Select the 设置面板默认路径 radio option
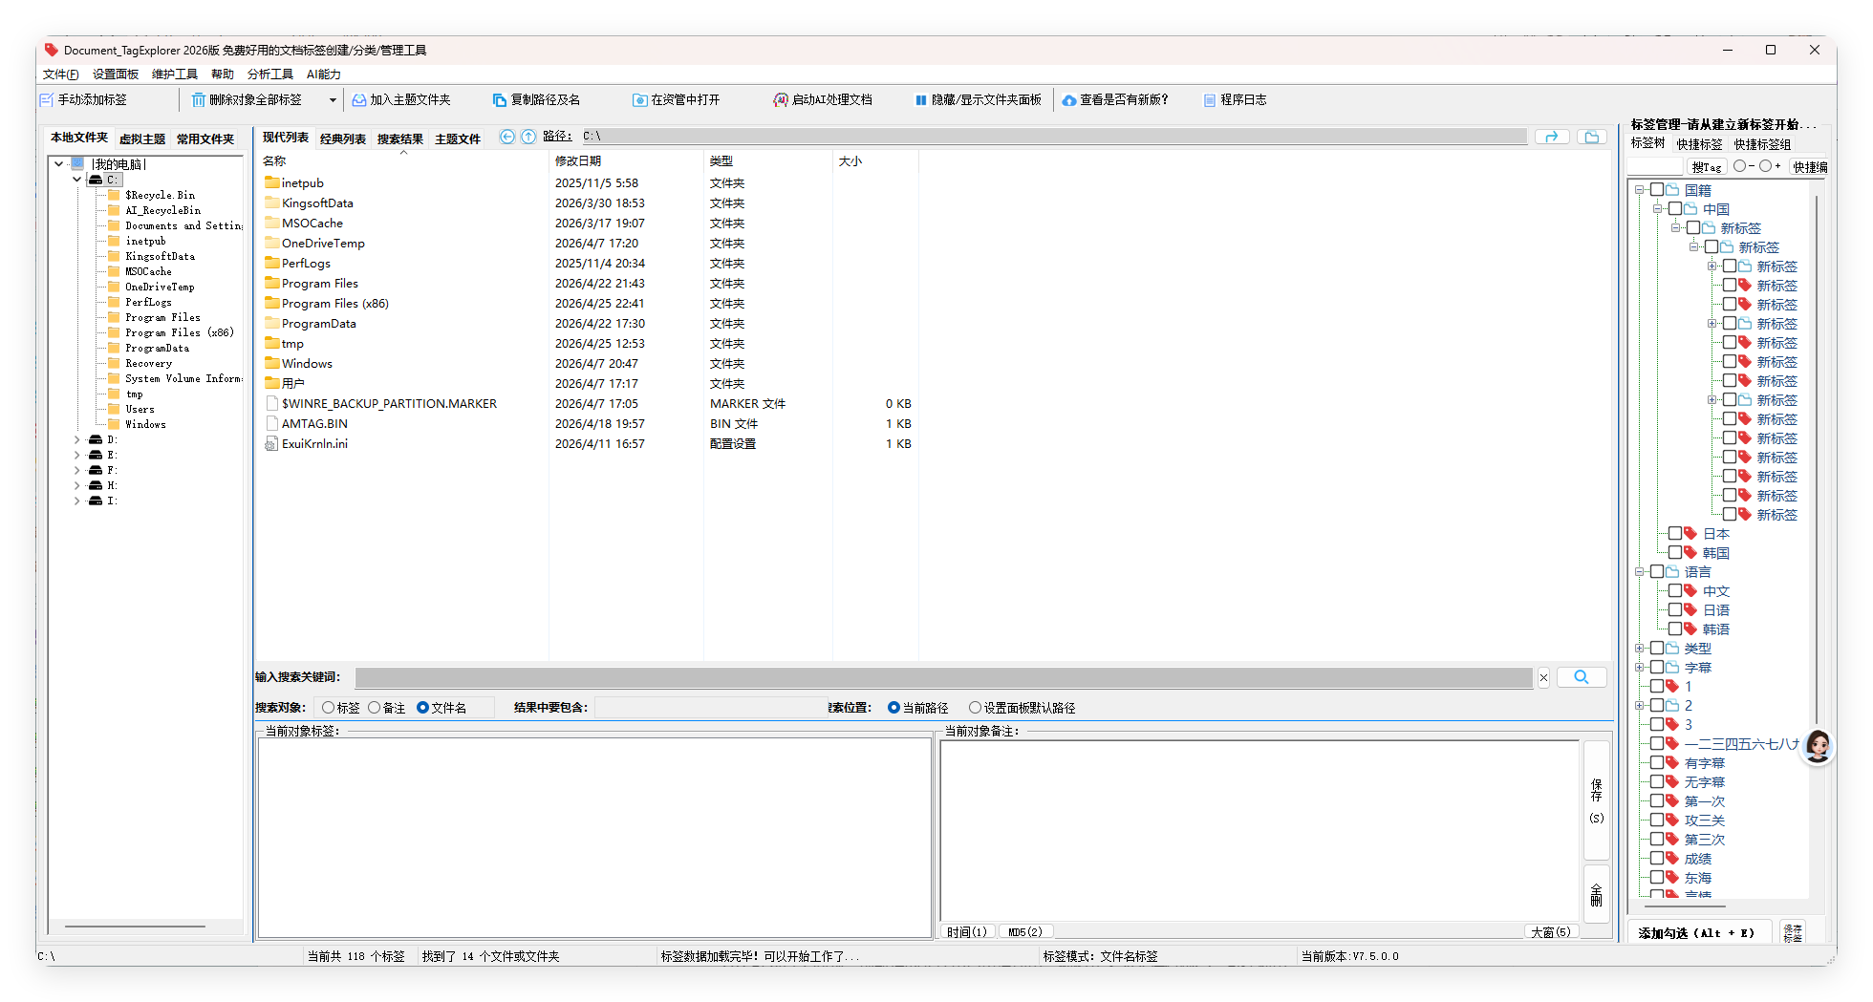Screen dimensions: 1873x1002 tap(975, 708)
